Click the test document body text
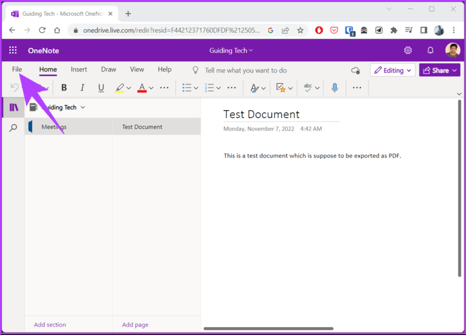The height and width of the screenshot is (335, 466). [312, 156]
